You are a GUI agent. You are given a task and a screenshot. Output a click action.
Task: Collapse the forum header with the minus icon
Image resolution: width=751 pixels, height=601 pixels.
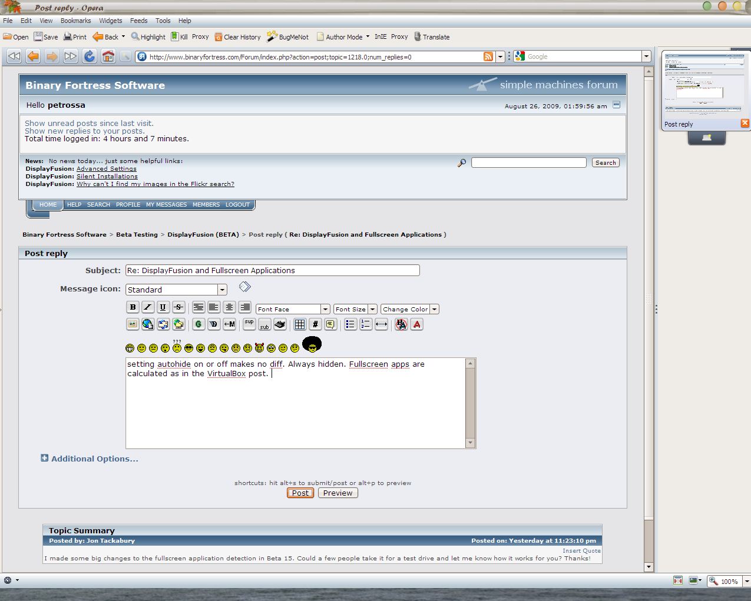(616, 105)
